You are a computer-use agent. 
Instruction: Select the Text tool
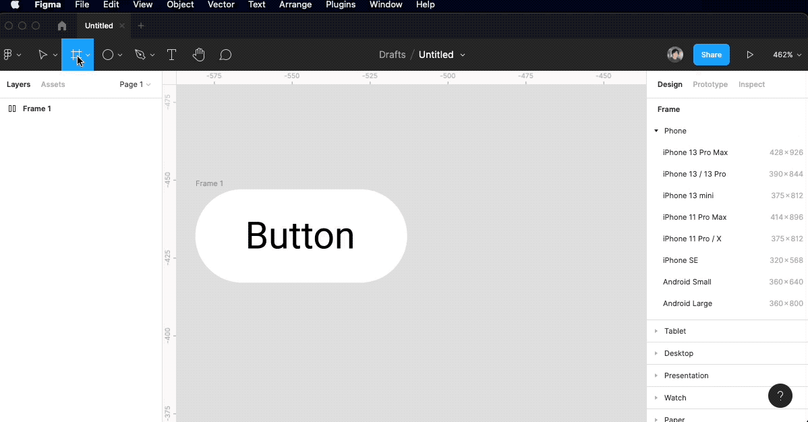(x=171, y=55)
